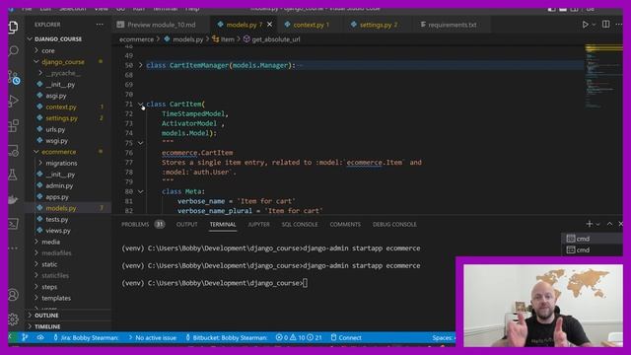Open editor more actions menu

tap(619, 25)
